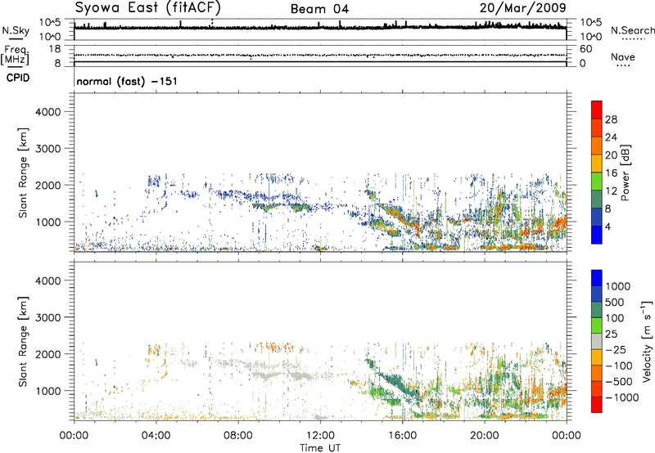Click the date "20/Mar/2009"

tap(522, 7)
